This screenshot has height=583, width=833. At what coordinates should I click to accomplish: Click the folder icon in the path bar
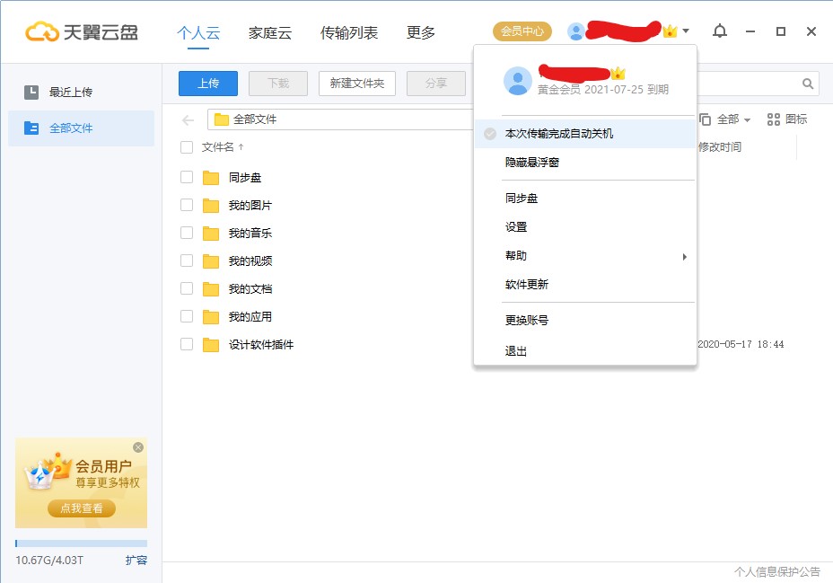221,119
